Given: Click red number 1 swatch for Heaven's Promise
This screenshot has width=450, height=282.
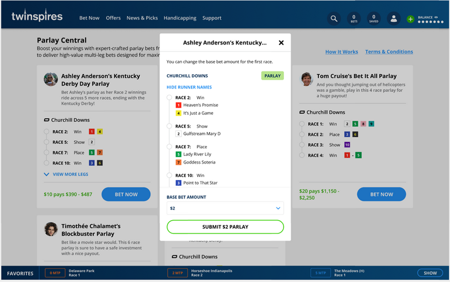Looking at the screenshot, I should pos(178,105).
